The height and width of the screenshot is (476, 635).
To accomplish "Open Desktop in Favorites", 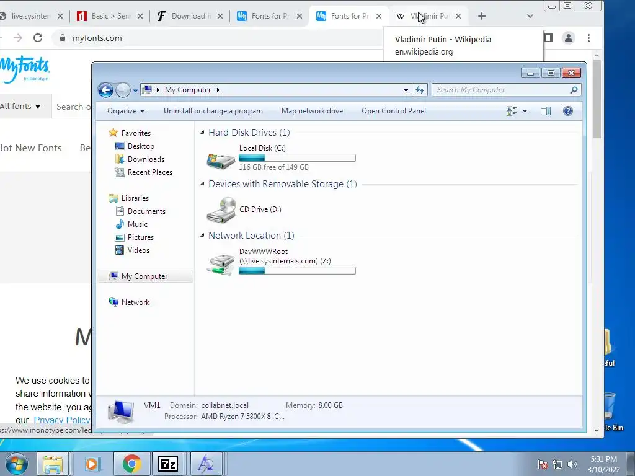I will (135, 146).
